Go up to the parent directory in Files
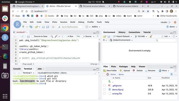 pos(110,81)
